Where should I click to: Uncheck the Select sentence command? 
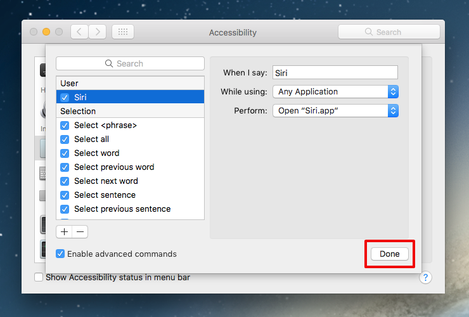click(65, 195)
